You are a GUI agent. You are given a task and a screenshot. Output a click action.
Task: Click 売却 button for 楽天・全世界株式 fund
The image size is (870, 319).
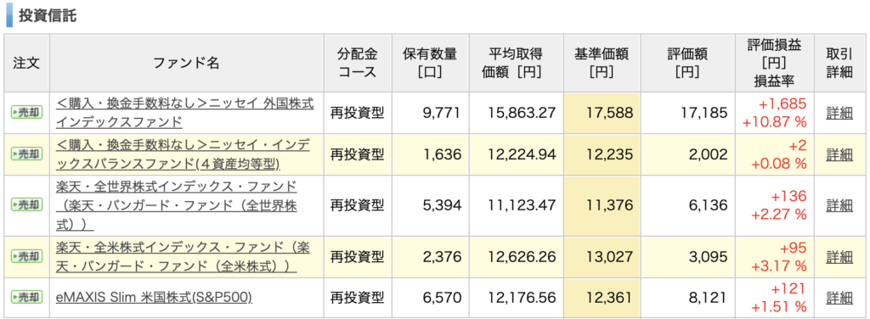(x=26, y=205)
